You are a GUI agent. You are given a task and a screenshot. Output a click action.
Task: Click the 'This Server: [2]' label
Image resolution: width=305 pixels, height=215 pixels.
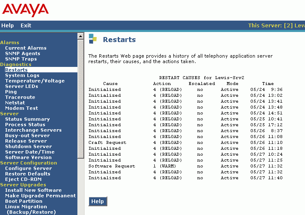(x=271, y=26)
